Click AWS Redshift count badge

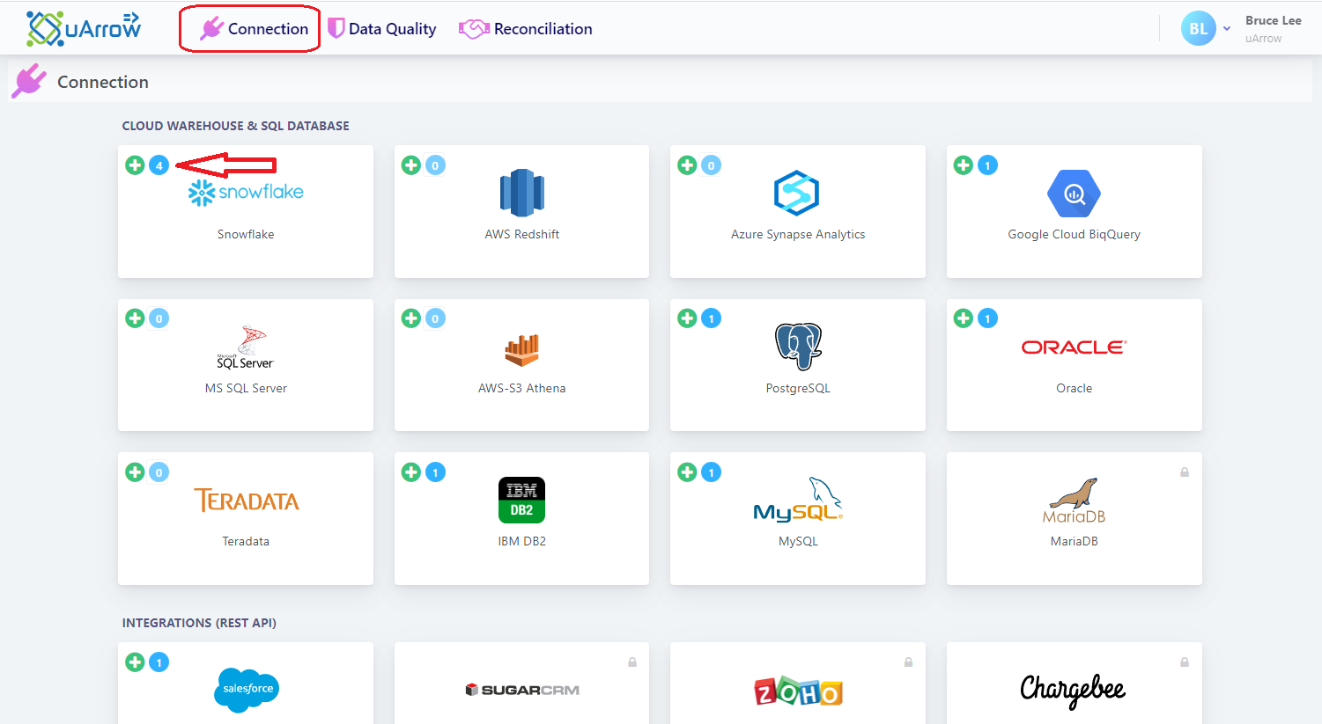[435, 165]
